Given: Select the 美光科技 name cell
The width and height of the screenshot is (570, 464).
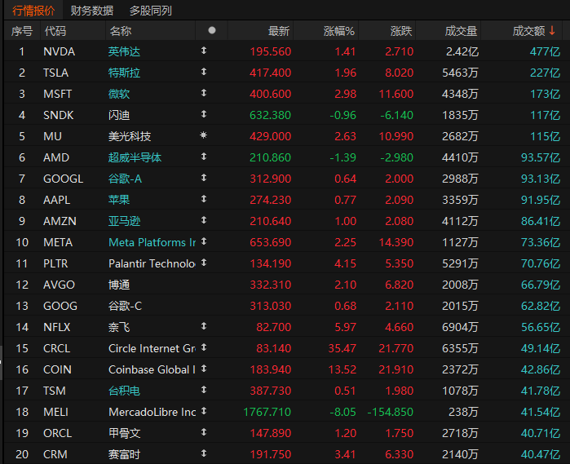Looking at the screenshot, I should tap(130, 136).
